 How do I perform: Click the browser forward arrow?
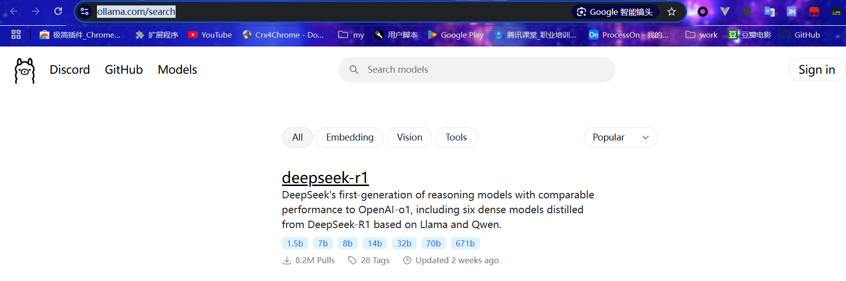click(36, 11)
